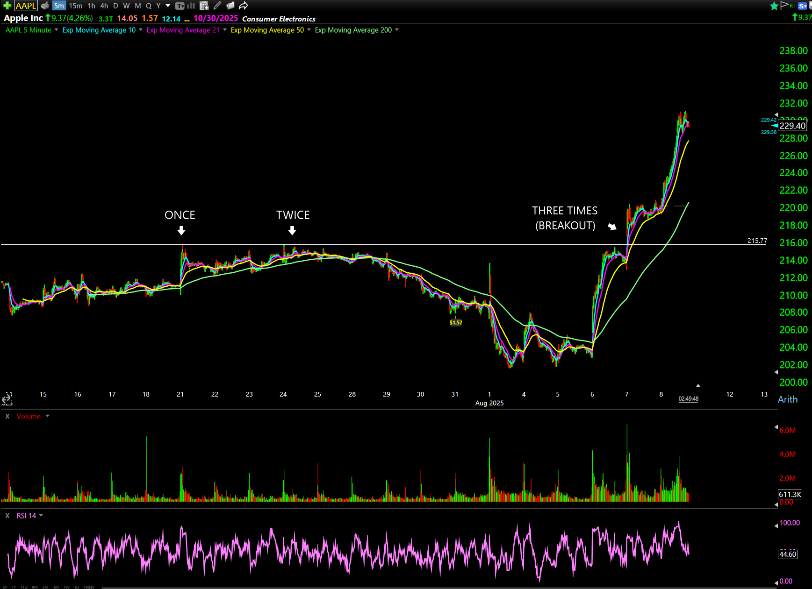
Task: Select the pencil drawing tools icon
Action: click(217, 6)
